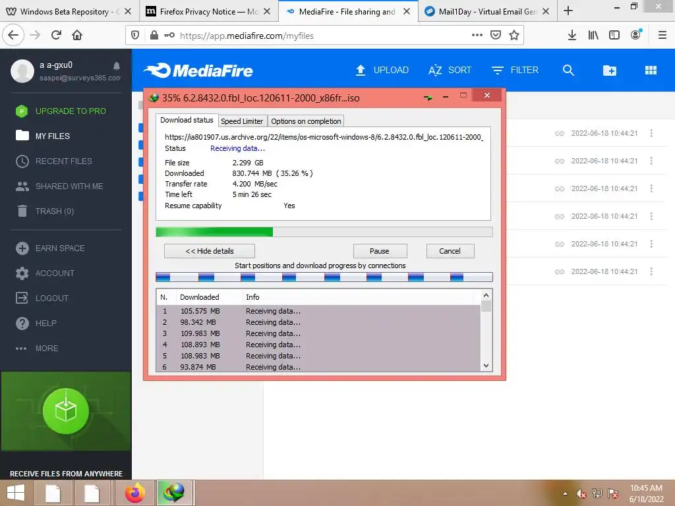
Task: Open TRASH (0) in the sidebar
Action: tap(45, 211)
